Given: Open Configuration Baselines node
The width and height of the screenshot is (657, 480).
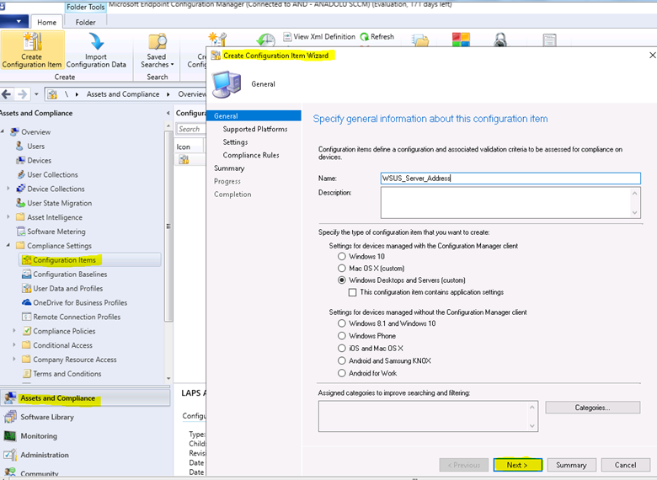Looking at the screenshot, I should pos(70,275).
